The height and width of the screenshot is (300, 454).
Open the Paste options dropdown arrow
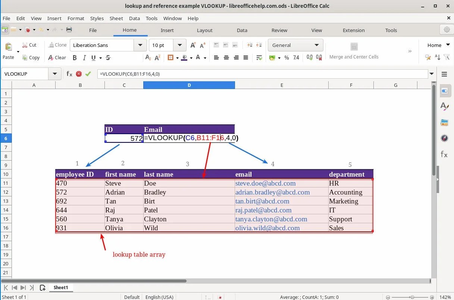[x=18, y=51]
